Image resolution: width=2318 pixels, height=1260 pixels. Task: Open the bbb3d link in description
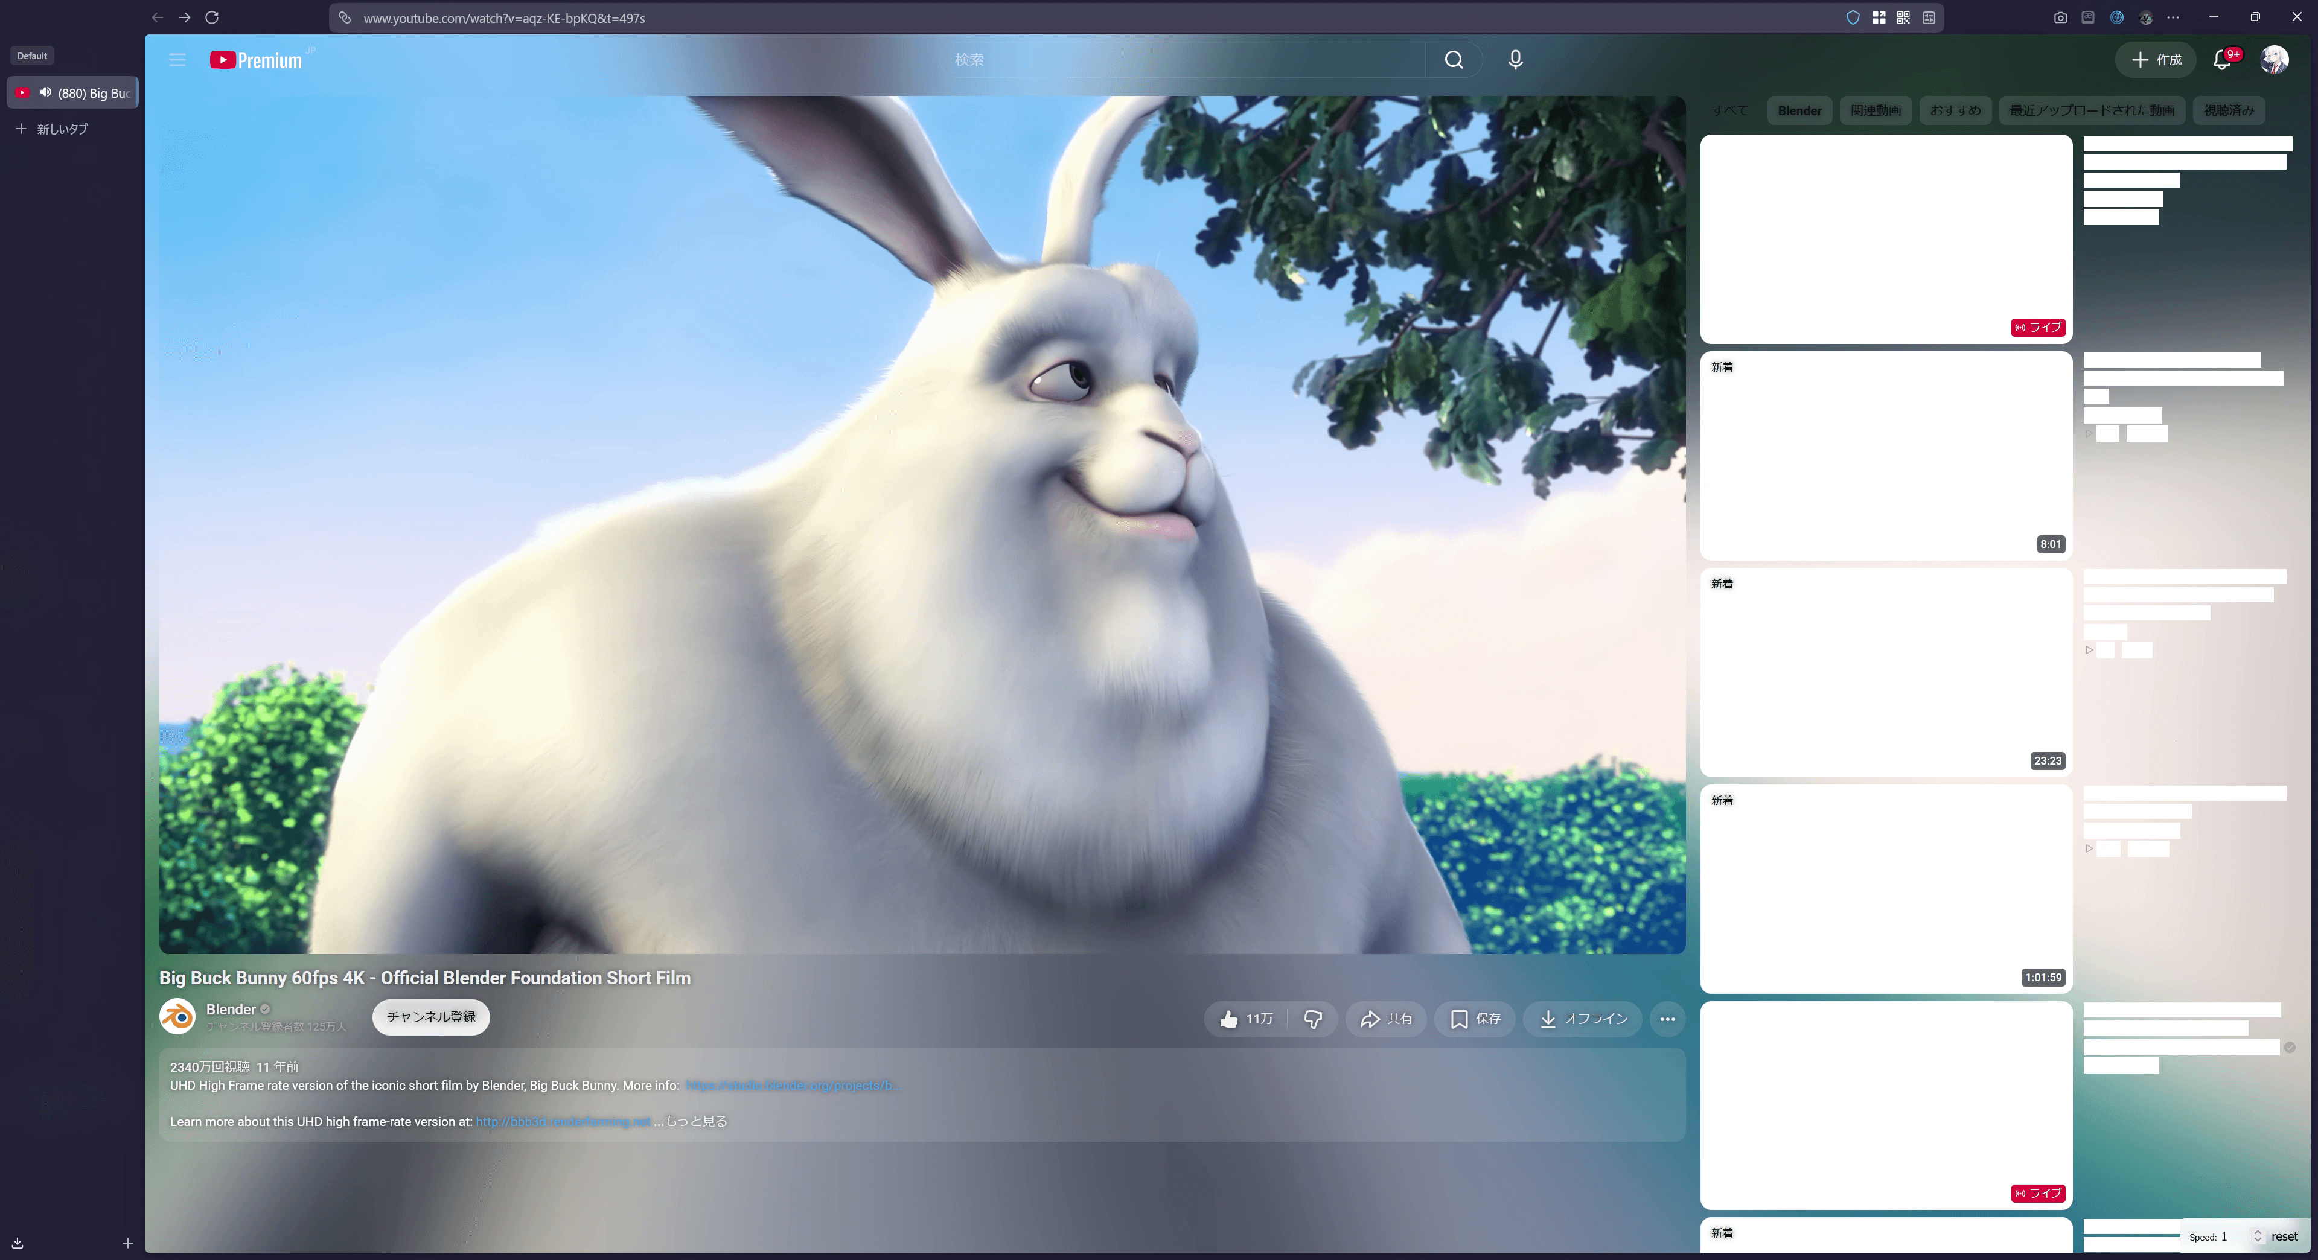tap(563, 1121)
